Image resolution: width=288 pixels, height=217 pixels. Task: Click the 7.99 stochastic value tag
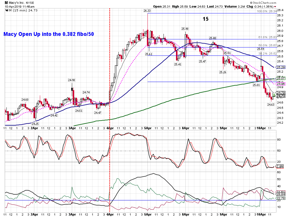(280, 166)
